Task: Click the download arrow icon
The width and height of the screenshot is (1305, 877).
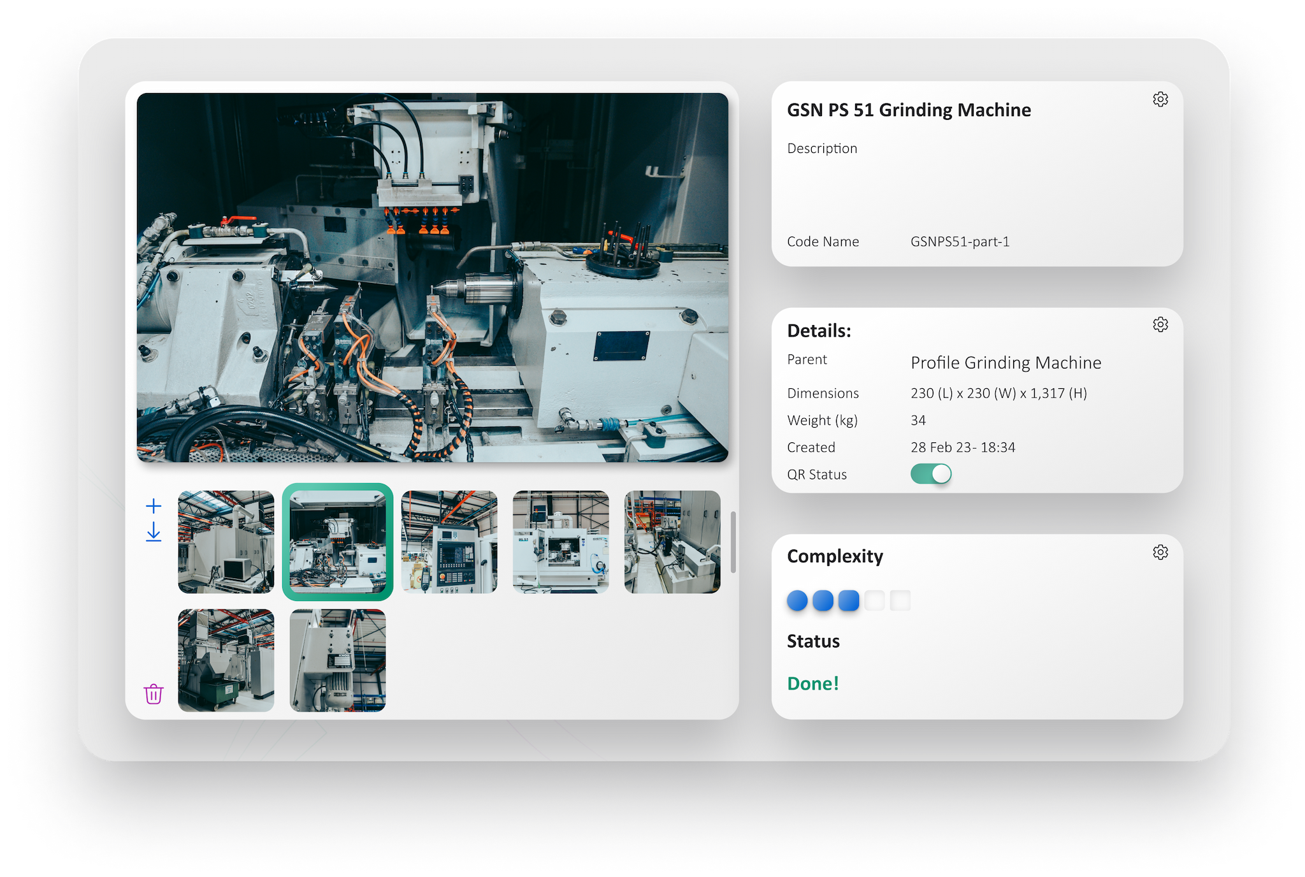Action: coord(154,532)
